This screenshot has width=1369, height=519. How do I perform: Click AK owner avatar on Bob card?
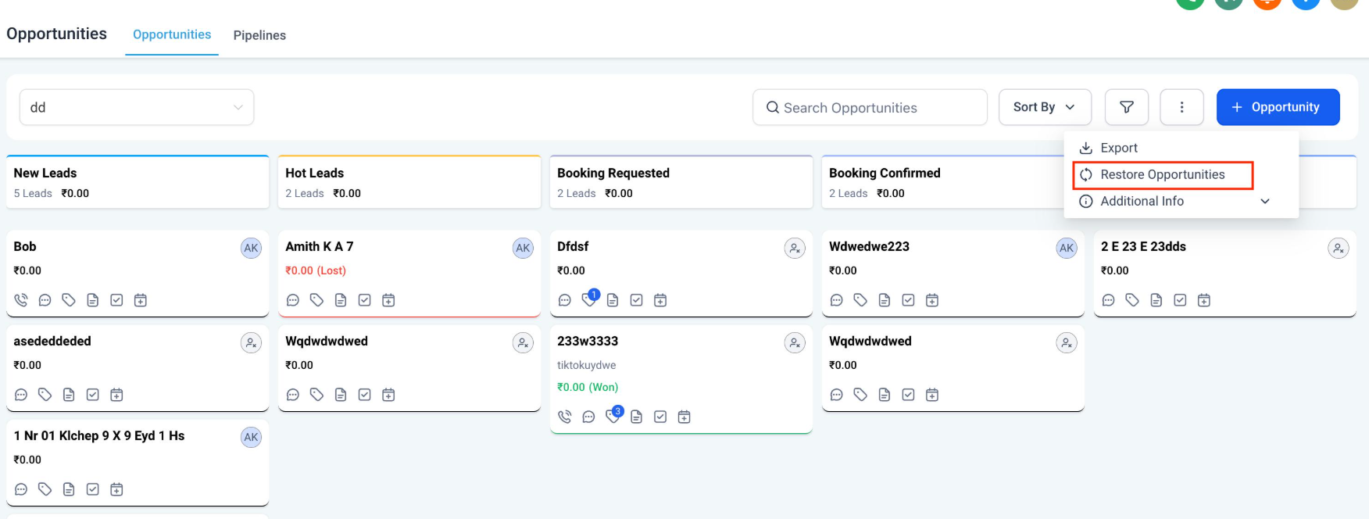point(251,248)
